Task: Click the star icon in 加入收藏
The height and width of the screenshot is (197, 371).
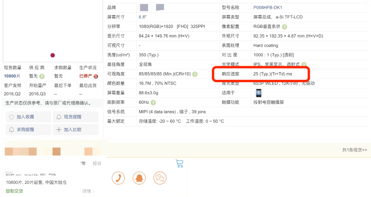Action: 12,117
